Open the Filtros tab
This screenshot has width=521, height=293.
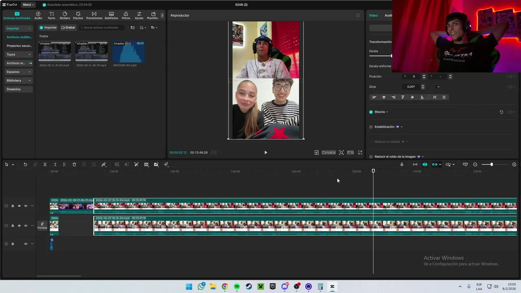pos(126,15)
